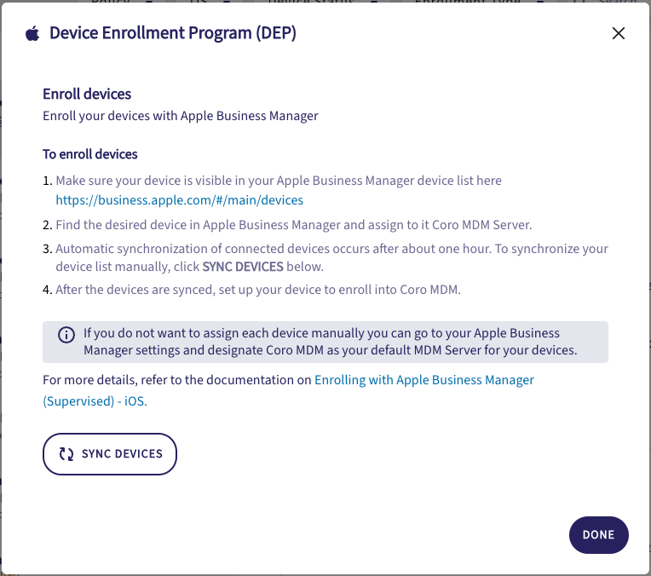Click step 2 text about Coro MDM Server
This screenshot has height=576, width=651.
[293, 225]
